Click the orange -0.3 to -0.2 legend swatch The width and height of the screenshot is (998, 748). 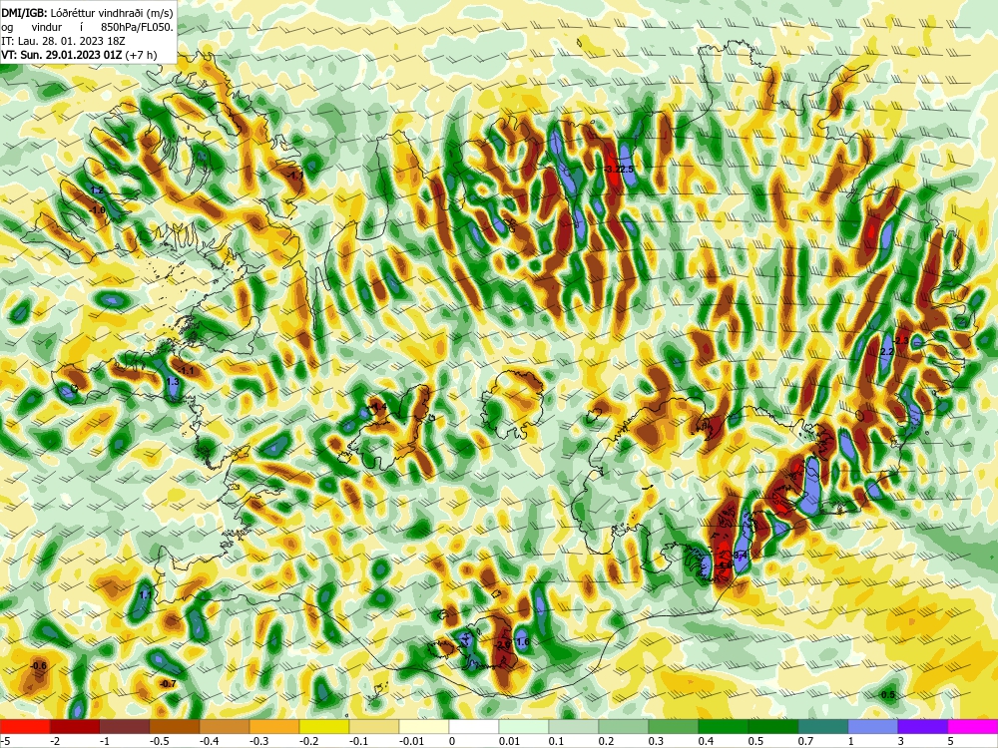point(274,726)
